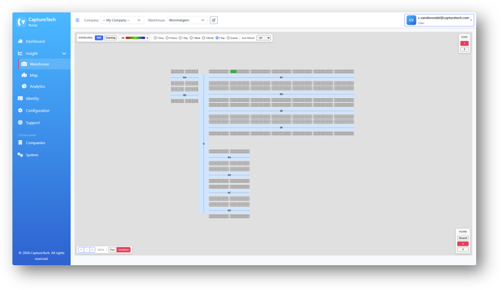Open the Warehouse menu item
This screenshot has width=501, height=290.
44,64
